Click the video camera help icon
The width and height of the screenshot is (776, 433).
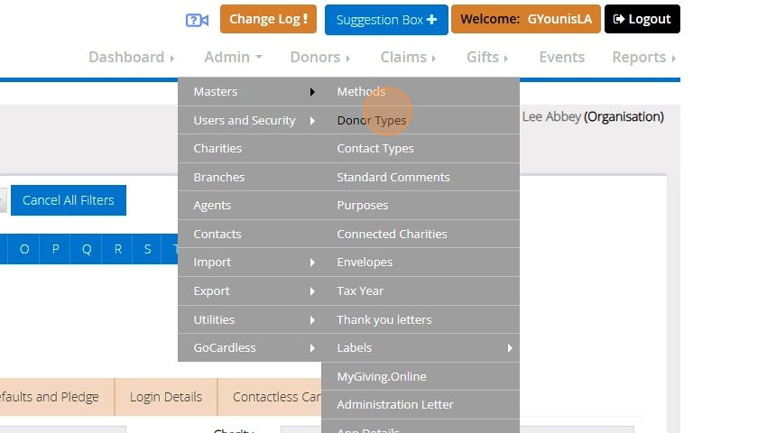point(197,20)
